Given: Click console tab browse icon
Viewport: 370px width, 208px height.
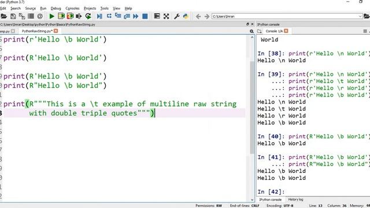Looking at the screenshot, I should point(260,31).
